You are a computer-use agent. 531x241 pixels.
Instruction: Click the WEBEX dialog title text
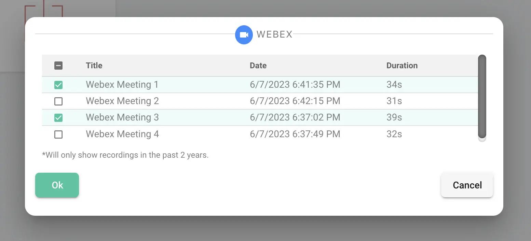274,34
